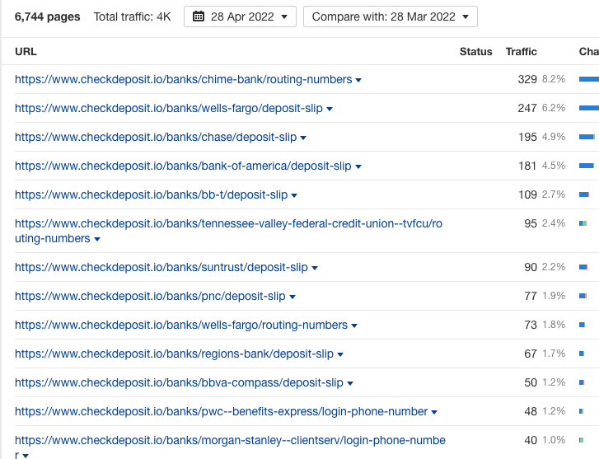This screenshot has width=599, height=459.
Task: Expand the caret after pwc--benefits-express URL
Action: [434, 412]
